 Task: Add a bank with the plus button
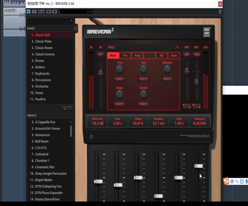click(65, 109)
